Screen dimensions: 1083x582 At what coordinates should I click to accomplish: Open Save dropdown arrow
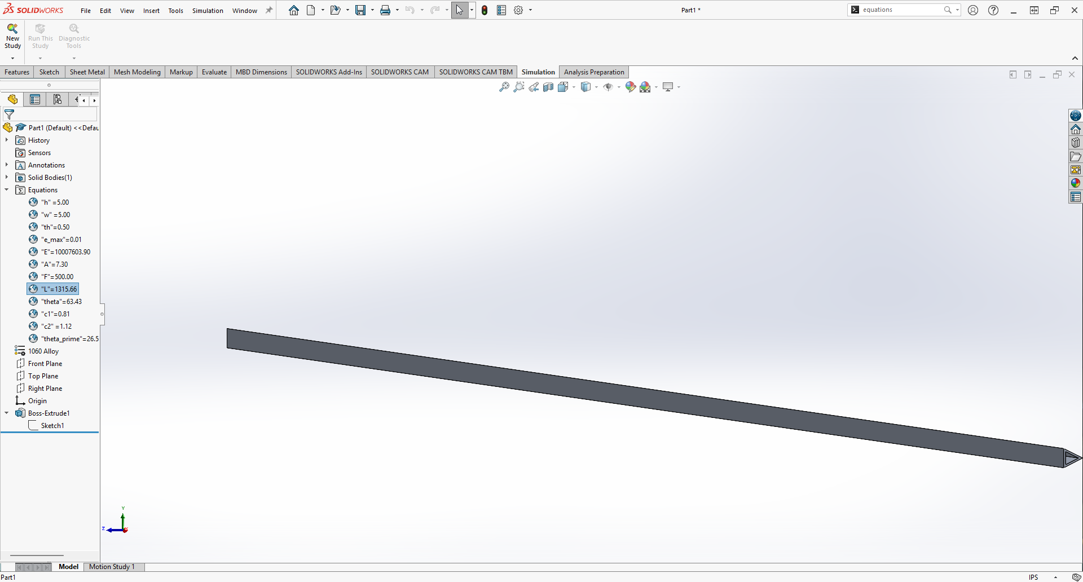(372, 10)
